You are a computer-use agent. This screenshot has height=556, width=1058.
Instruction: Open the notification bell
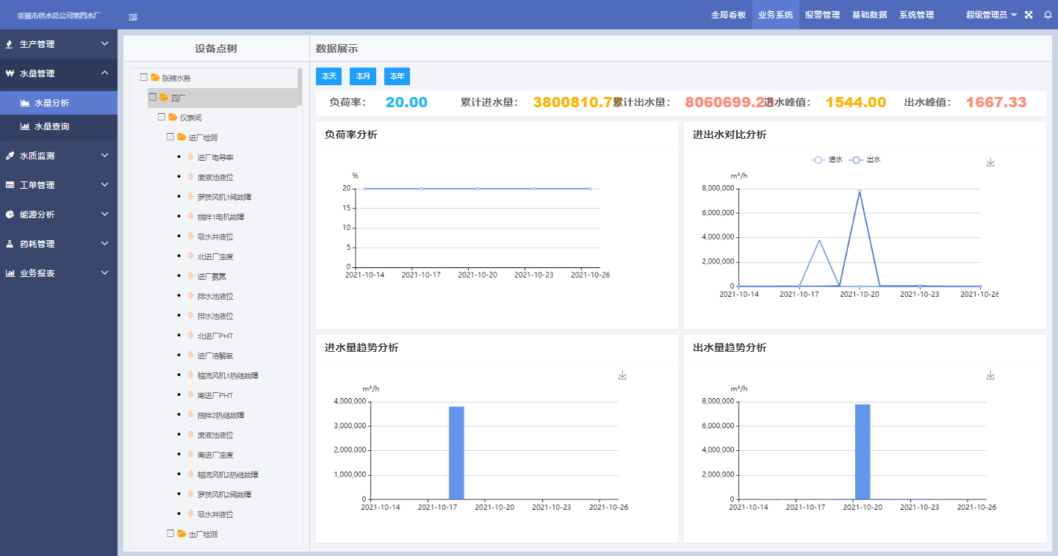pyautogui.click(x=1048, y=15)
